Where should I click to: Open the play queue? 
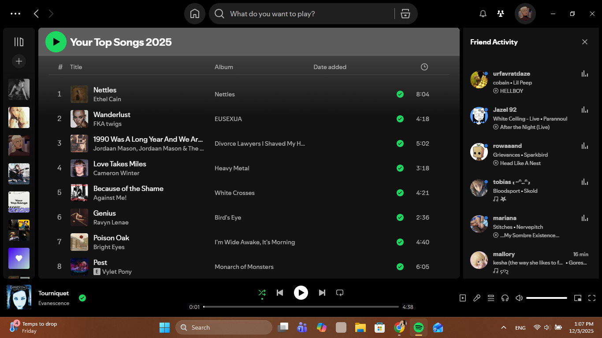pyautogui.click(x=491, y=298)
